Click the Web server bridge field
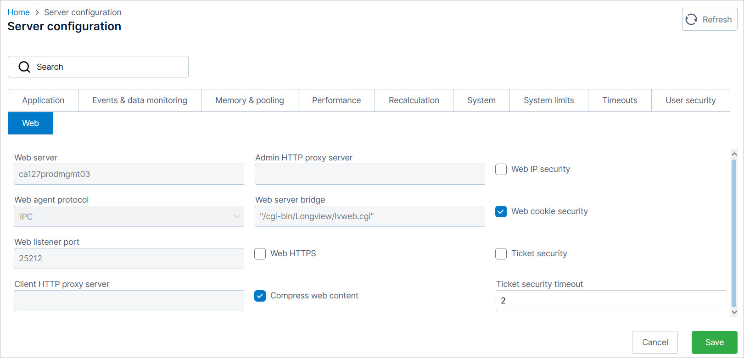 pos(370,216)
